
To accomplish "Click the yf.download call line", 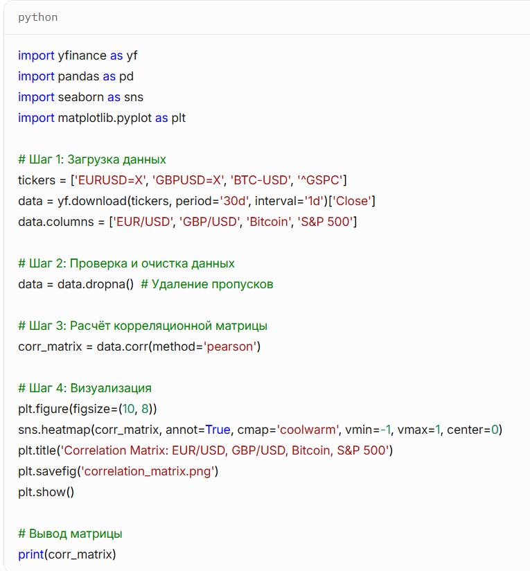I will (197, 201).
